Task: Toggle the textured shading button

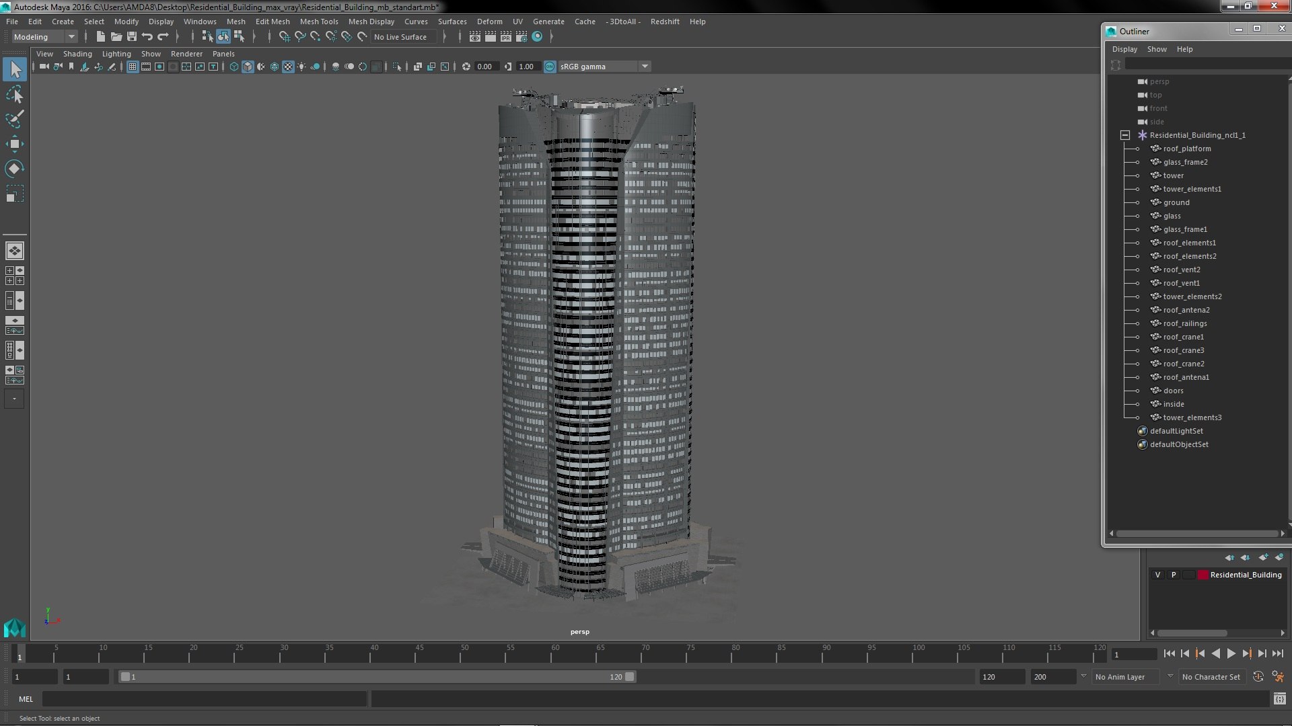Action: point(288,67)
